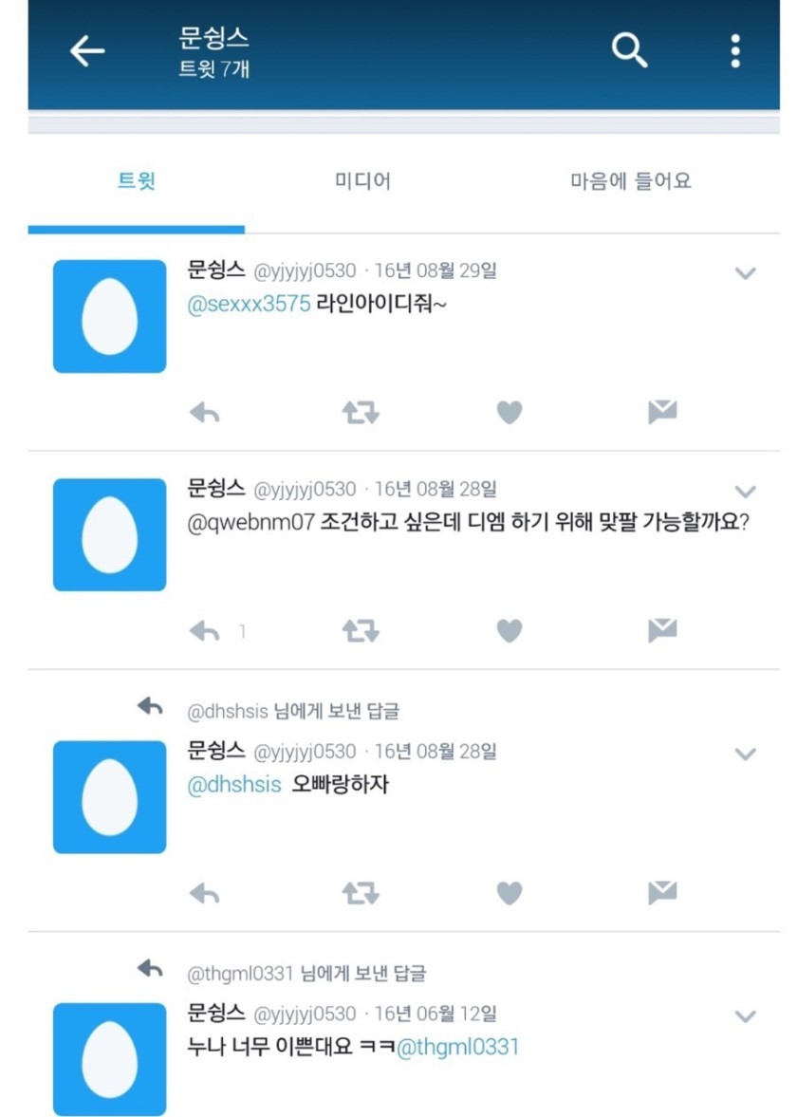Expand options chevron on 08월 29일 tweet
Screen dimensions: 797x1117
tap(745, 272)
